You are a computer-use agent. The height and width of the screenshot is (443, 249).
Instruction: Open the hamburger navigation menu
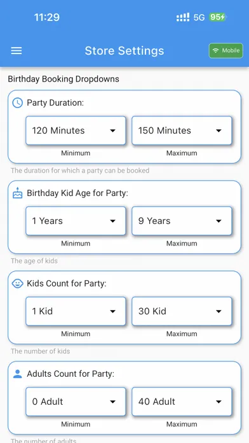tap(17, 51)
